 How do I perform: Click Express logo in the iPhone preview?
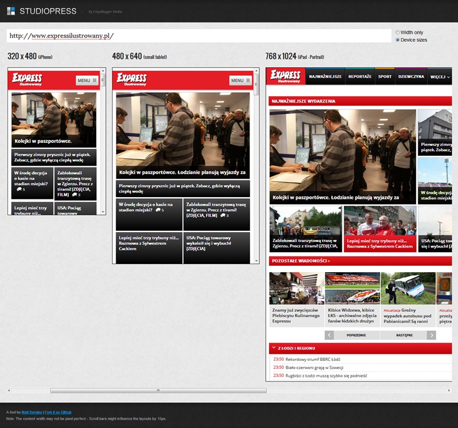[x=27, y=79]
